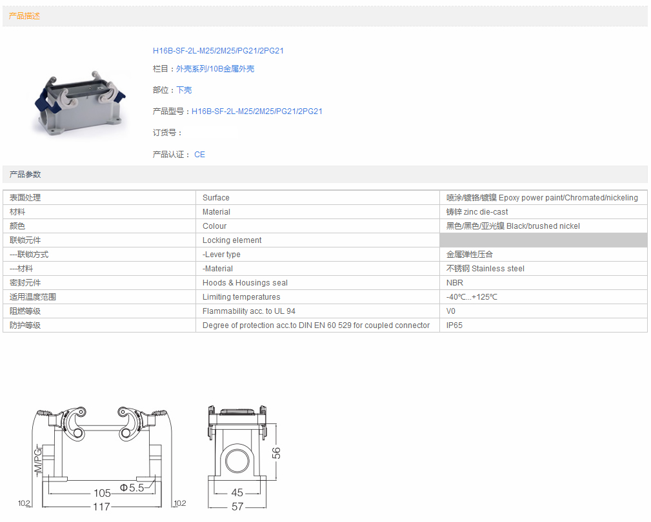Viewport: 651px width, 522px height.
Task: Click the 117 width dimension label
Action: [x=101, y=507]
